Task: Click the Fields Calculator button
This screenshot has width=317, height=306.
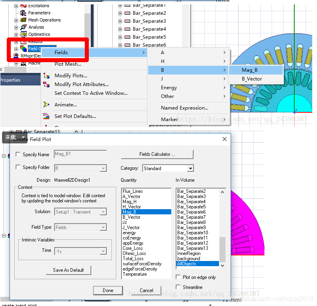Action: coord(157,154)
